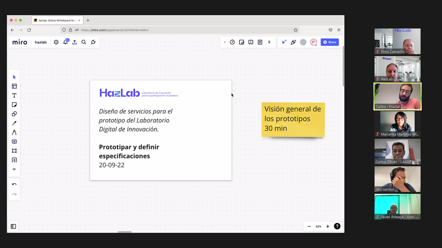The width and height of the screenshot is (442, 248).
Task: Zoom in with the plus button
Action: tap(328, 226)
